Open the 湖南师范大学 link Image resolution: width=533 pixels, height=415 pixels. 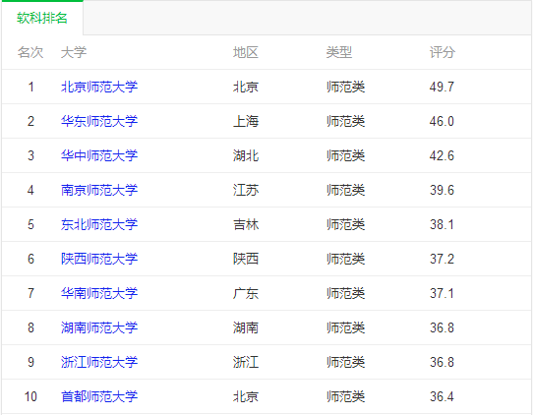pyautogui.click(x=99, y=328)
